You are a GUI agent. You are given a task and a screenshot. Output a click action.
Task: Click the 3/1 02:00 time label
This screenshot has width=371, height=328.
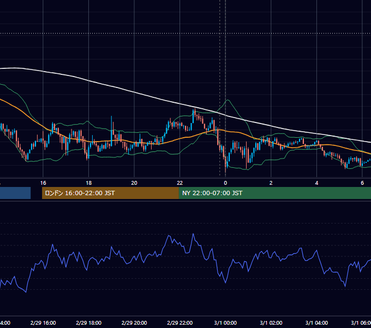click(x=271, y=323)
